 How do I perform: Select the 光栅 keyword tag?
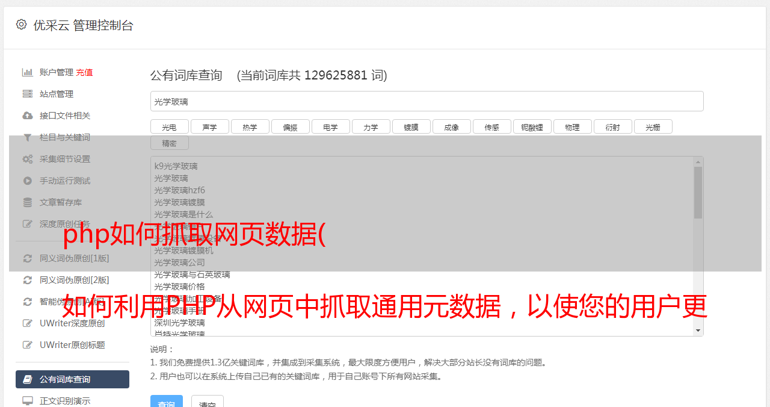653,127
